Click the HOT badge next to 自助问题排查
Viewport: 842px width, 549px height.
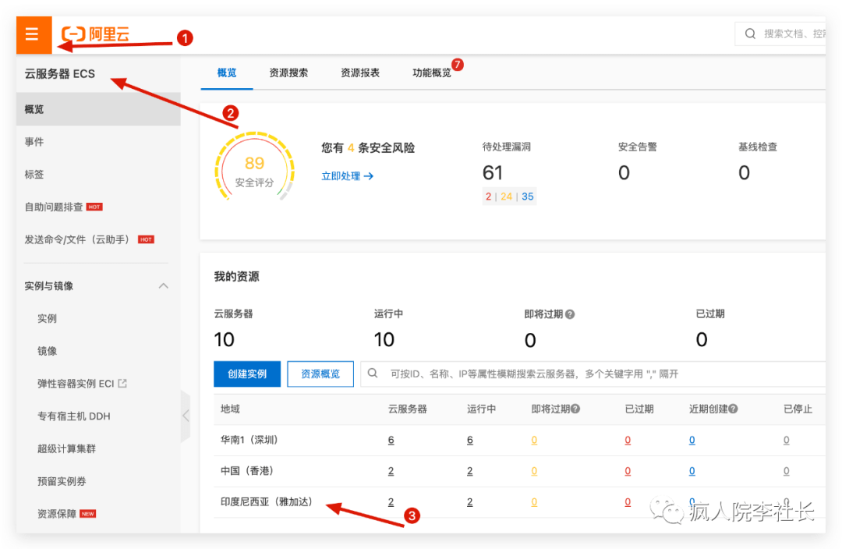[94, 207]
